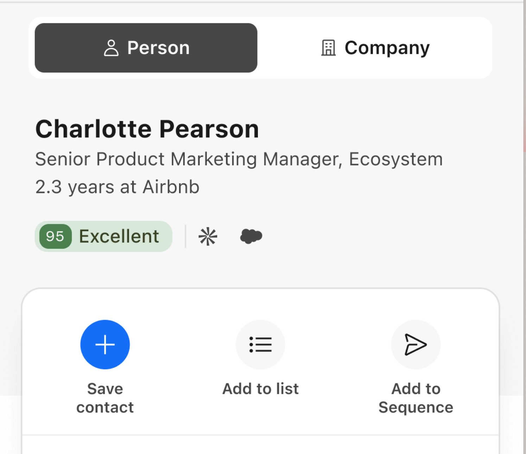Click the Airbnb company name
This screenshot has height=454, width=526.
(x=171, y=187)
